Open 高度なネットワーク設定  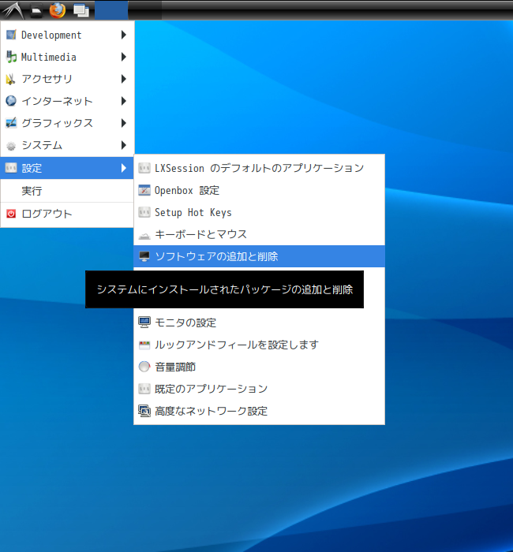[x=260, y=411]
